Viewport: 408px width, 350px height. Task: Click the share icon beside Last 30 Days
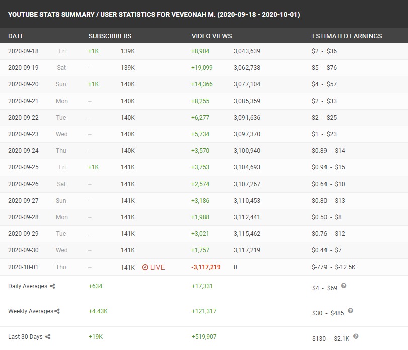tap(48, 337)
